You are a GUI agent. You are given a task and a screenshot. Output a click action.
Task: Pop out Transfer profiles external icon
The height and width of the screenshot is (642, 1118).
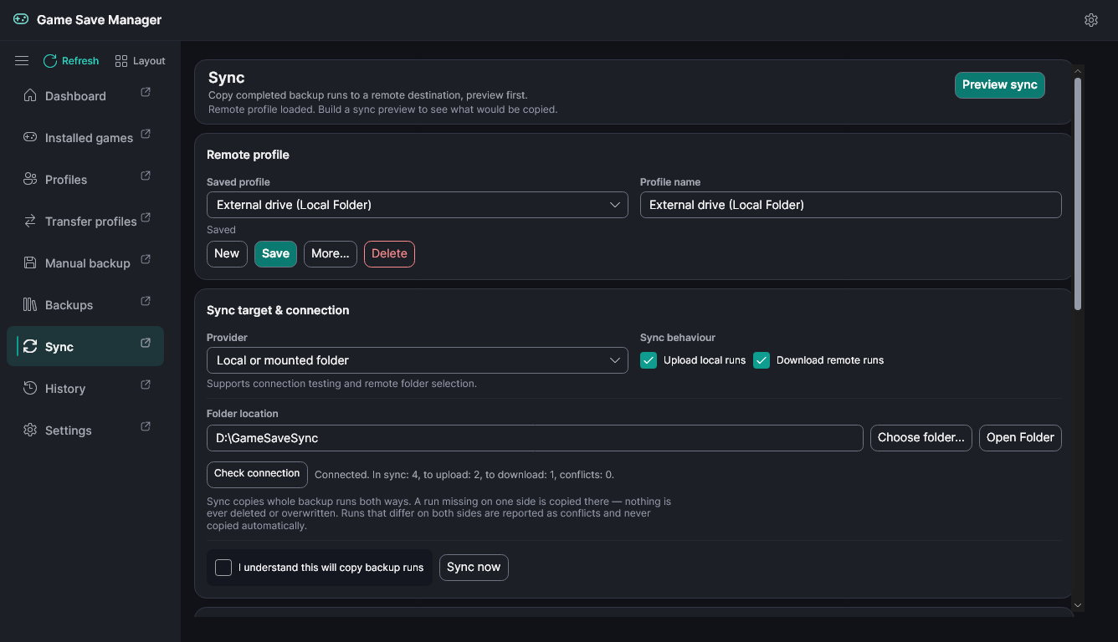coord(146,217)
